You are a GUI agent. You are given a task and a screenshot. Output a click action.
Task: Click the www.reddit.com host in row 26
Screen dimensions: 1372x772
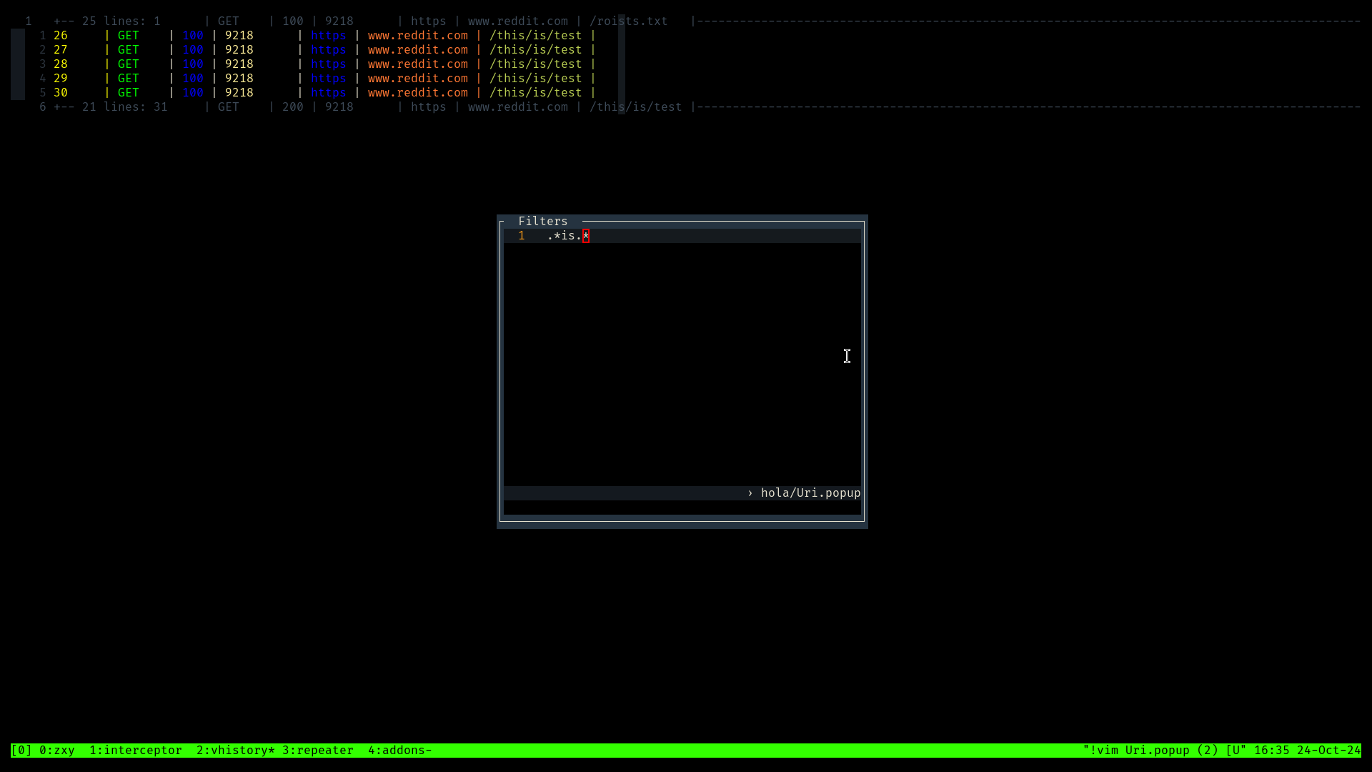pos(417,36)
